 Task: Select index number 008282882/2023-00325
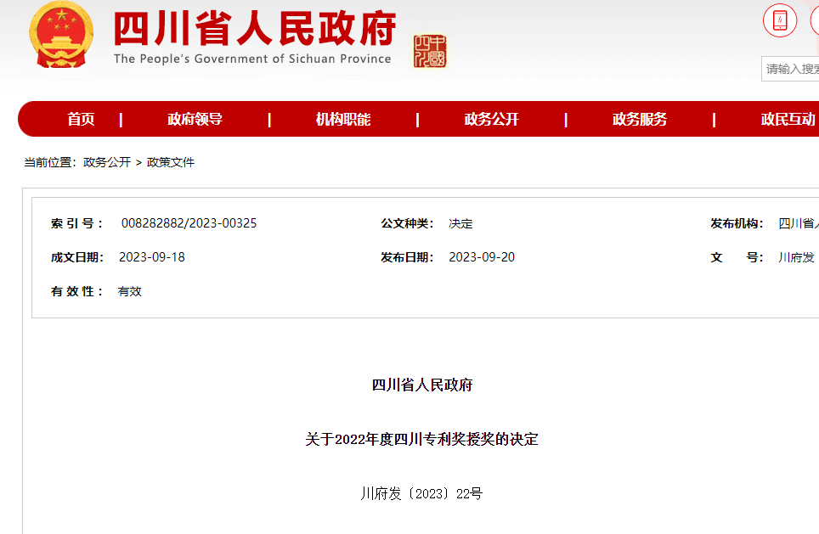click(189, 223)
